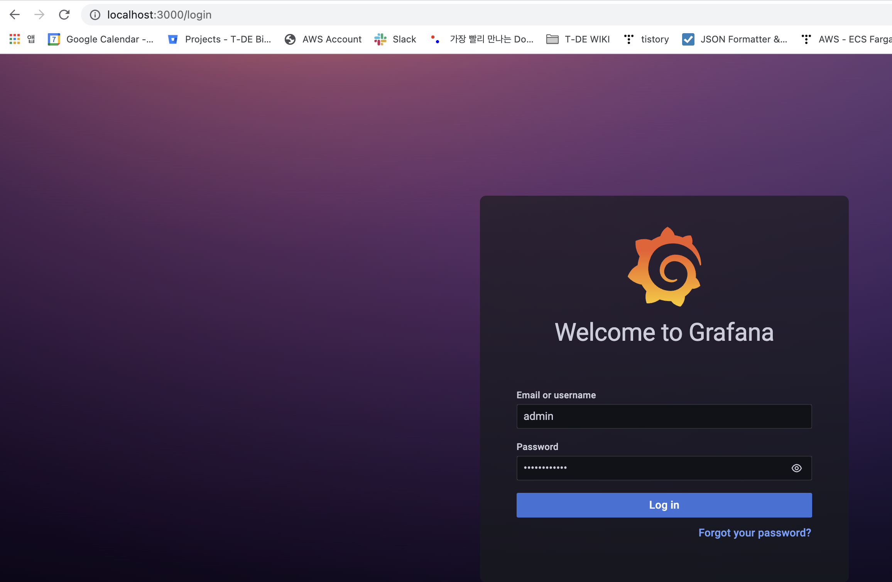Open the T-DE WIKI bookmark folder
Screen dimensions: 892x582
click(578, 39)
